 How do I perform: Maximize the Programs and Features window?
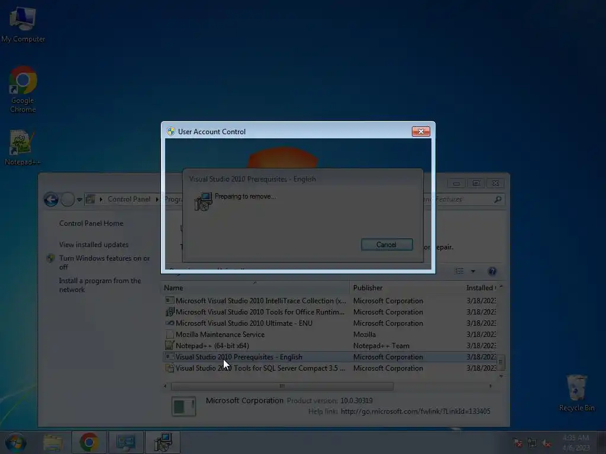pyautogui.click(x=476, y=183)
